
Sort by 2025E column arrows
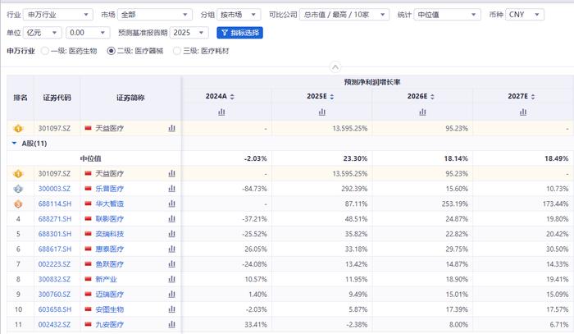tap(332, 97)
